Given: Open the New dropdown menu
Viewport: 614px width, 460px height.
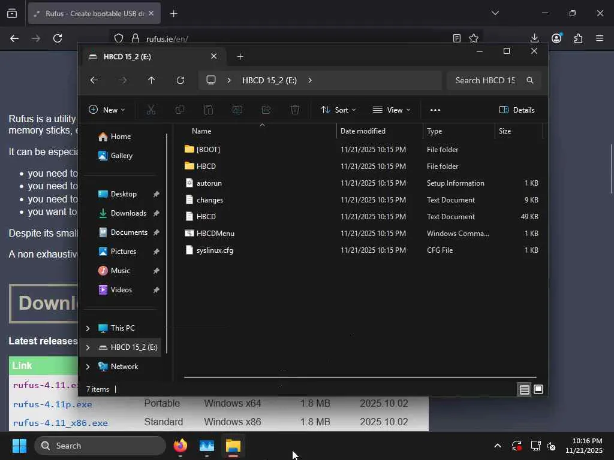Looking at the screenshot, I should point(107,110).
